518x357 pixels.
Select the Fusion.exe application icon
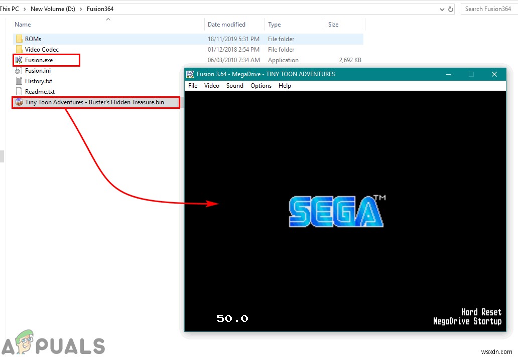click(x=18, y=60)
